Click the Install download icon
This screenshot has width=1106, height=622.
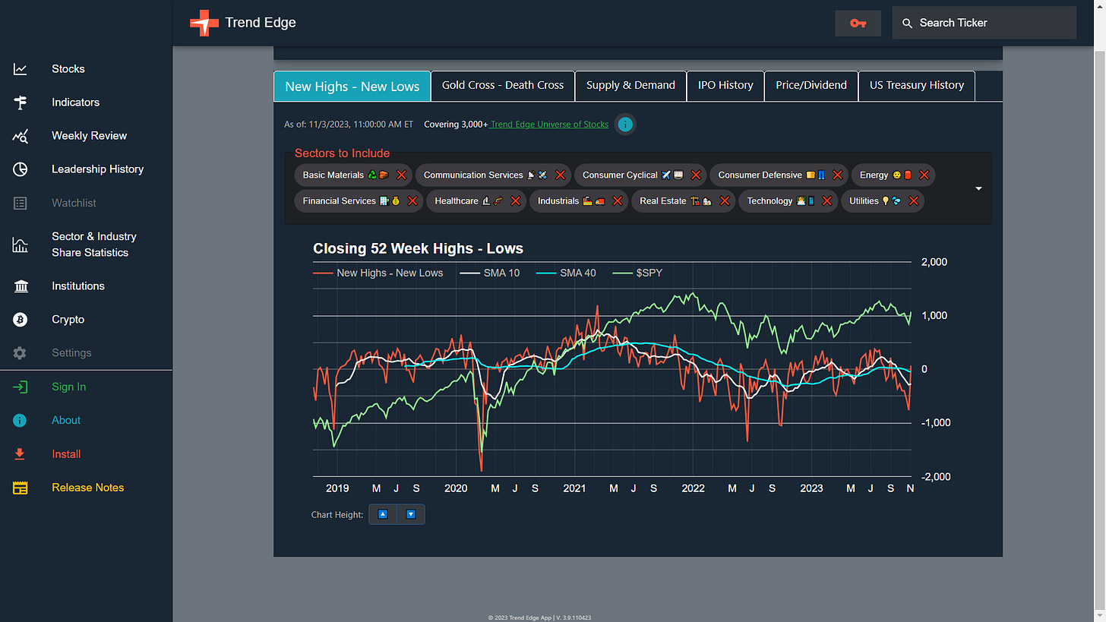(21, 454)
